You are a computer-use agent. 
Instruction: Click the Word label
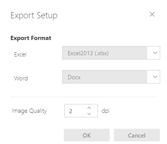(x=21, y=78)
